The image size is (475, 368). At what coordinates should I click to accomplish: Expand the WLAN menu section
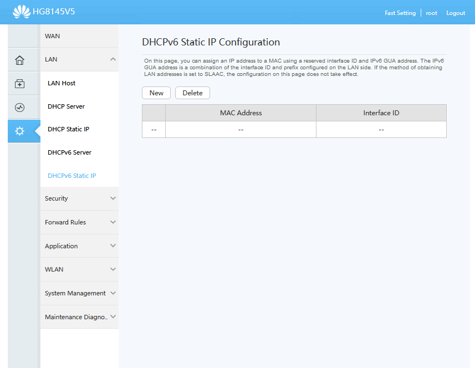pyautogui.click(x=79, y=269)
